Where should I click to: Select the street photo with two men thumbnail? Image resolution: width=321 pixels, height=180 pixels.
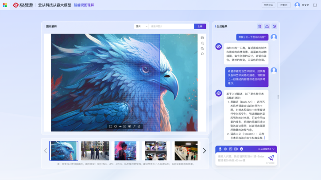coord(95,150)
